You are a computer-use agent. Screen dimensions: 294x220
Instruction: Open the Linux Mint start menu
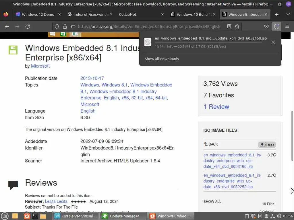point(5,216)
